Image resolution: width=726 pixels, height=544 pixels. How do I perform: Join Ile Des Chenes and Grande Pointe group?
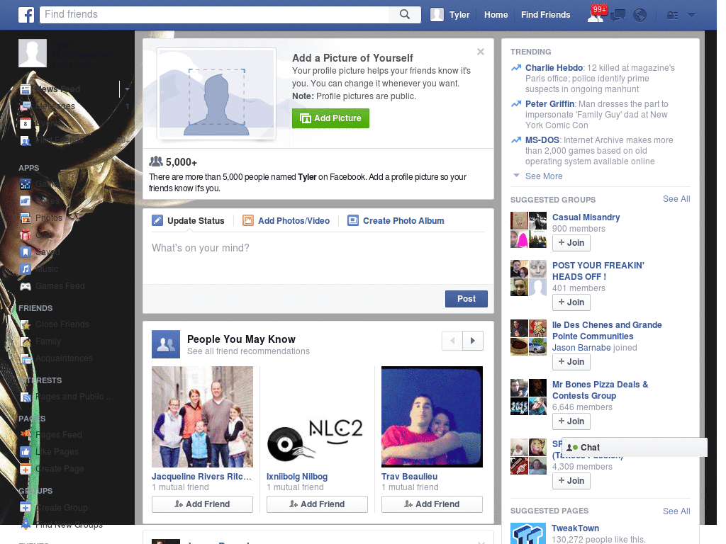pos(571,362)
